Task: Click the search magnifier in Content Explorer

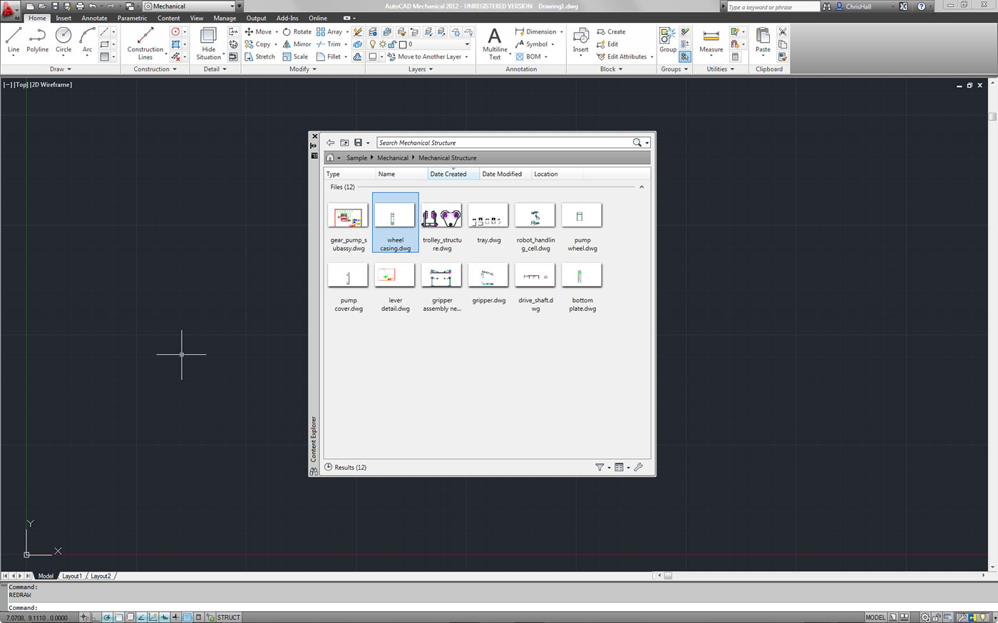Action: [x=637, y=143]
